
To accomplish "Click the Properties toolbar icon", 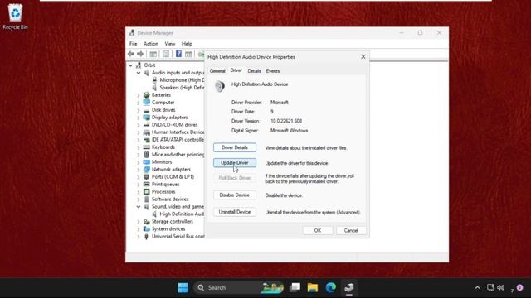I will (x=166, y=54).
